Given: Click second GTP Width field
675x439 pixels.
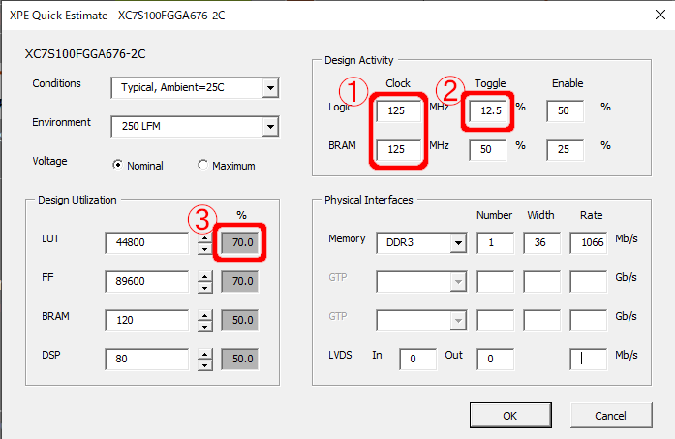Looking at the screenshot, I should click(542, 321).
